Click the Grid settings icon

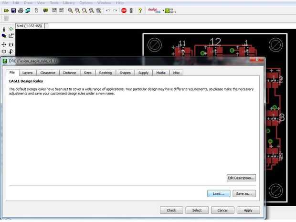click(6, 18)
